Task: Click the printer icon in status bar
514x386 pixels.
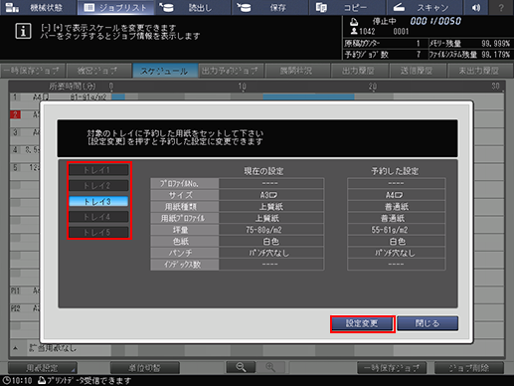Action: point(42,380)
